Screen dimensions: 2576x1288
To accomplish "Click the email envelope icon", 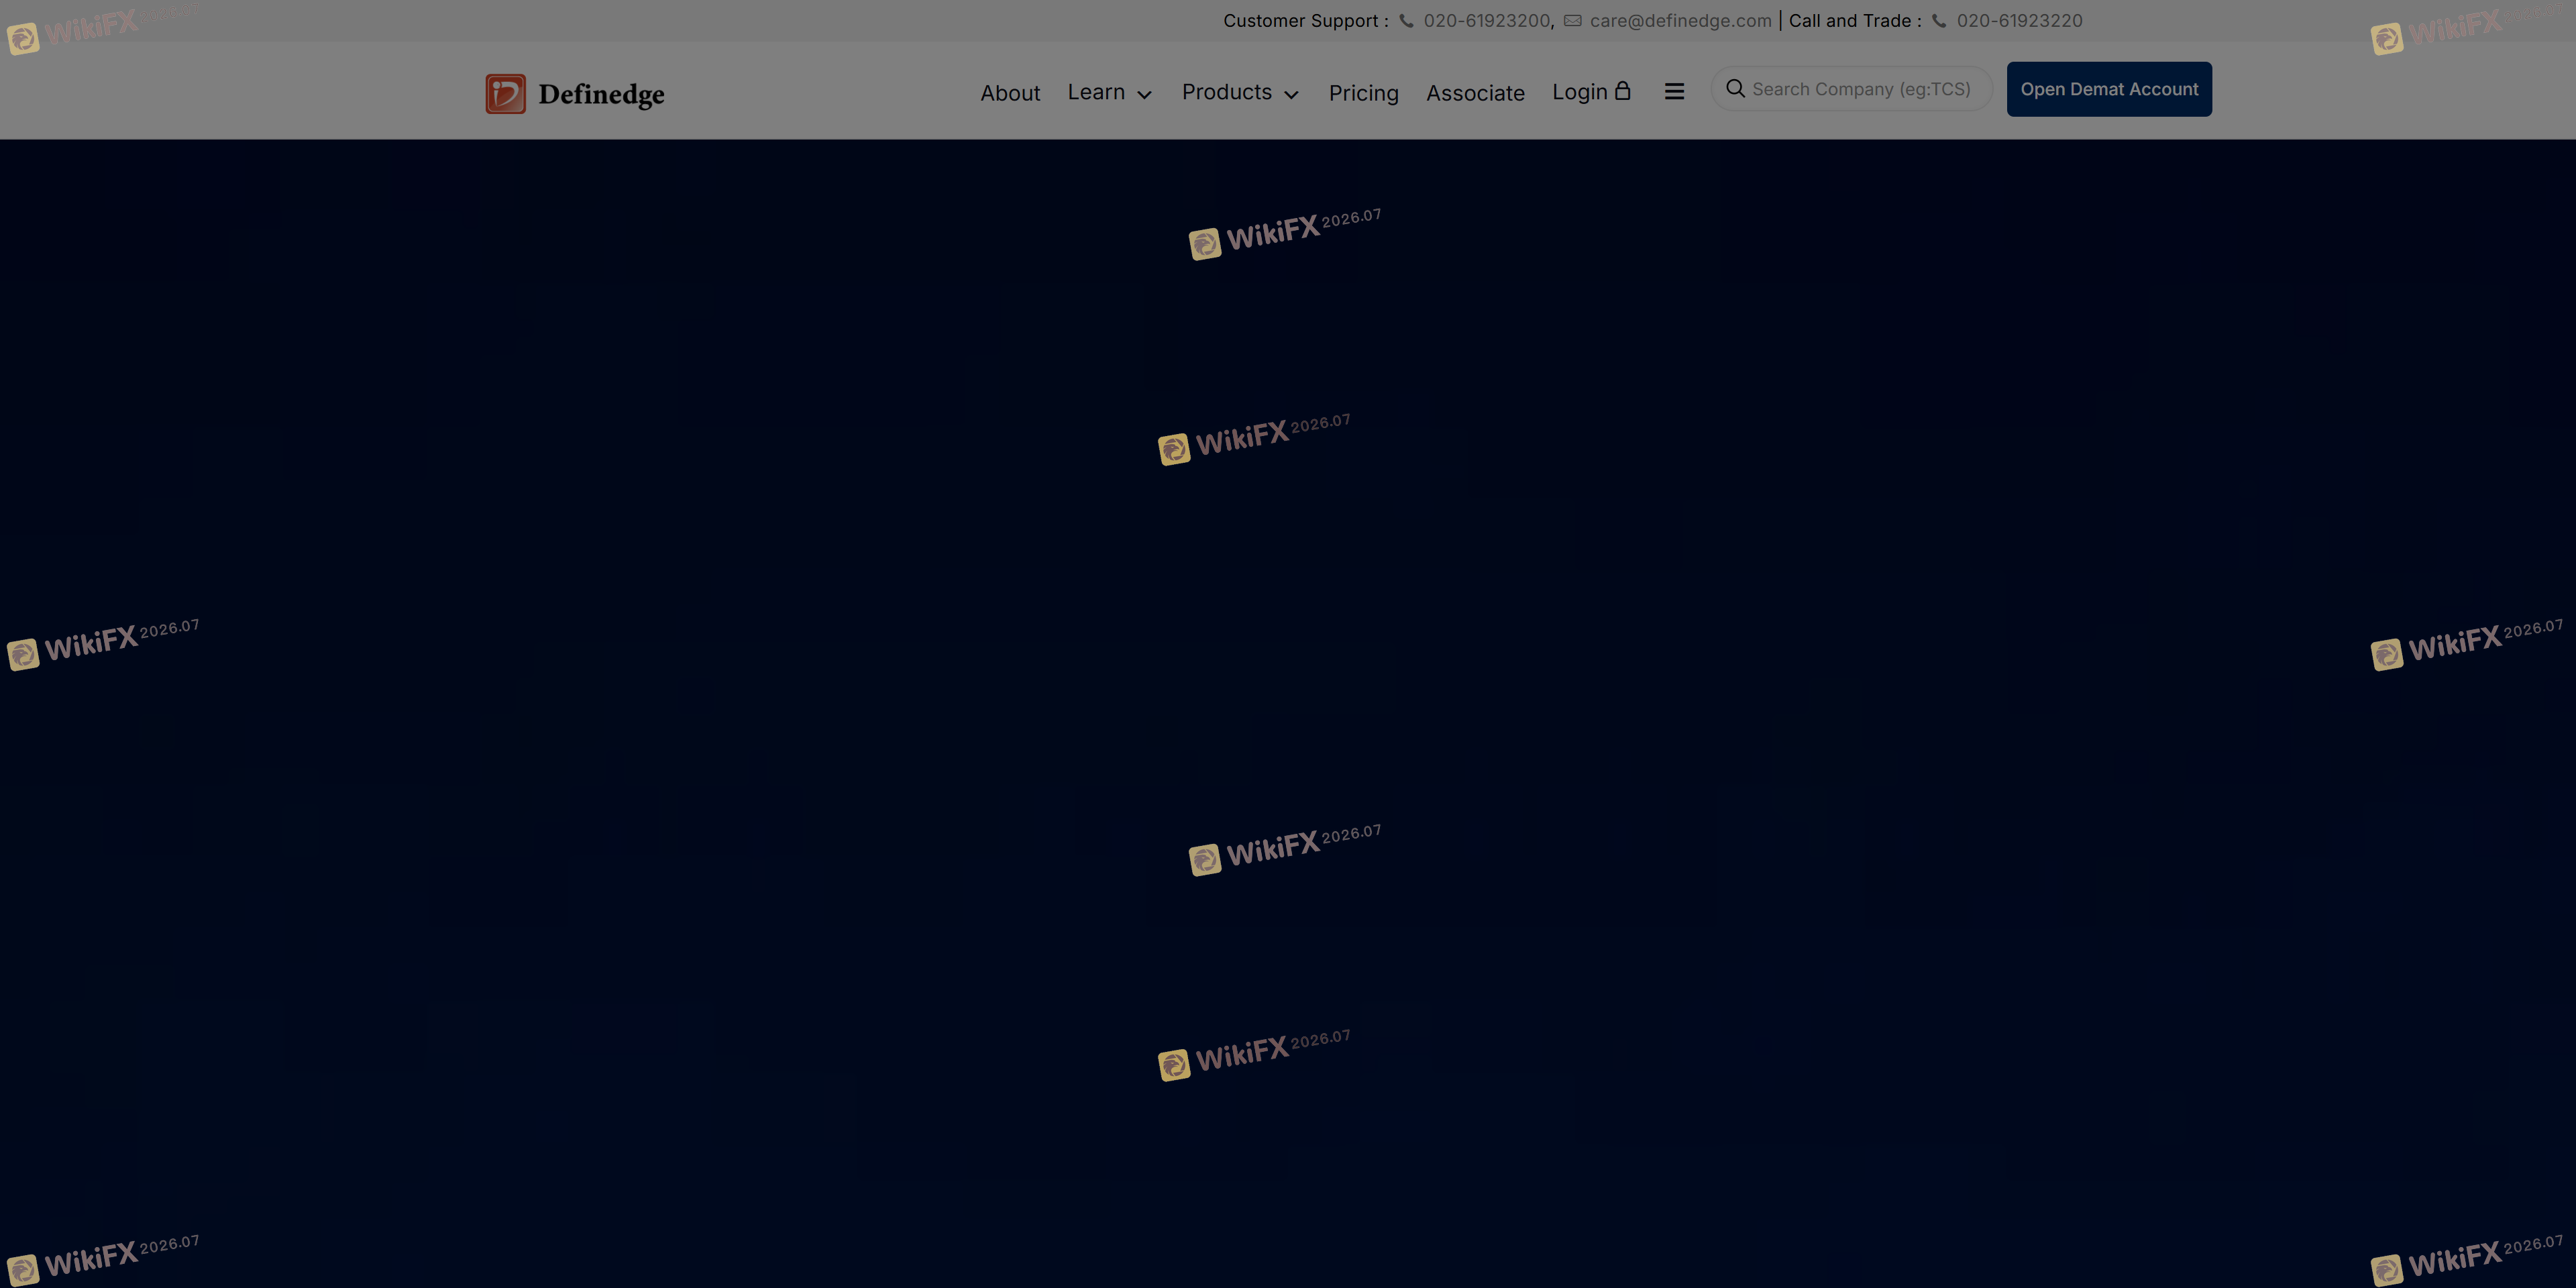I will pyautogui.click(x=1572, y=21).
